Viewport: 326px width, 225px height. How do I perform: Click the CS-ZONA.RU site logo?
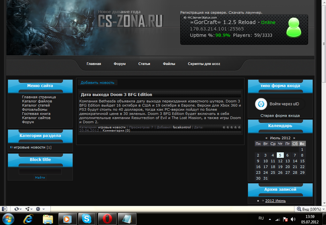point(130,21)
